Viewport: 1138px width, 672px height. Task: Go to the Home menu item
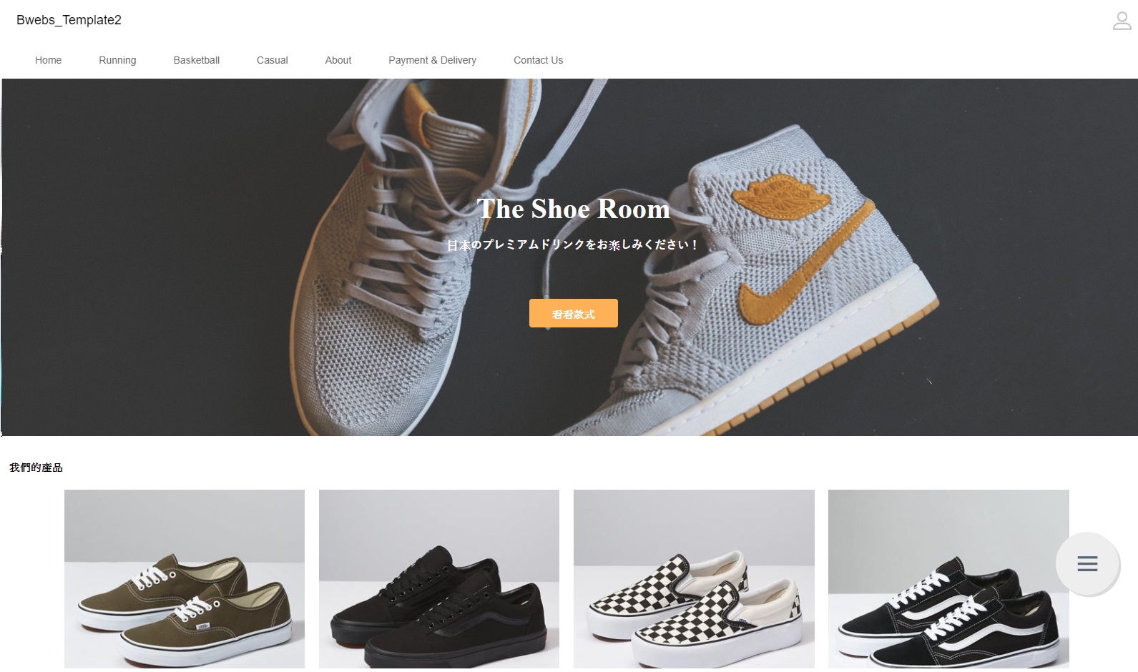[x=48, y=60]
